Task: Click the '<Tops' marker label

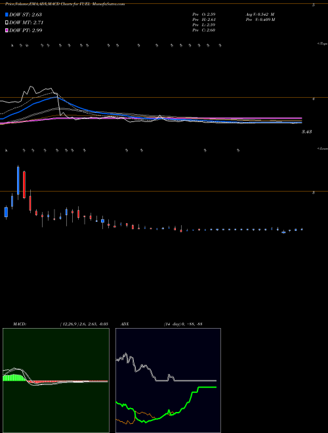Action: point(323,44)
